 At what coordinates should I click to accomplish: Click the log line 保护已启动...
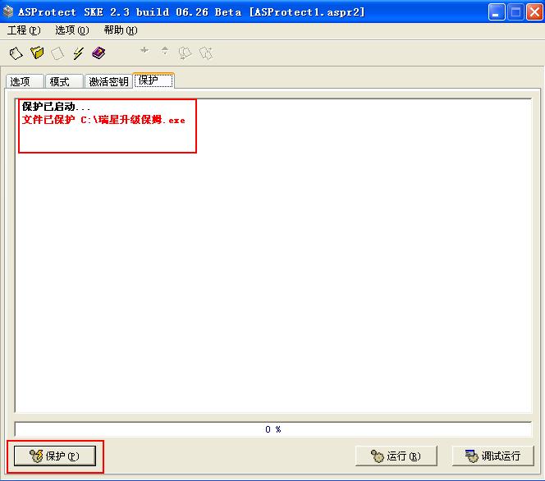click(x=56, y=107)
